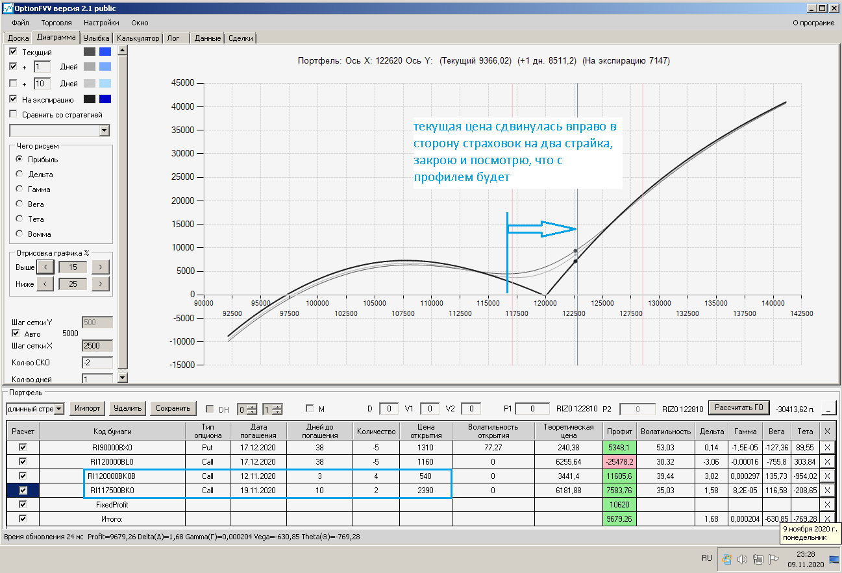
Task: Enable Сравнить со стратегией checkbox
Action: click(x=13, y=115)
